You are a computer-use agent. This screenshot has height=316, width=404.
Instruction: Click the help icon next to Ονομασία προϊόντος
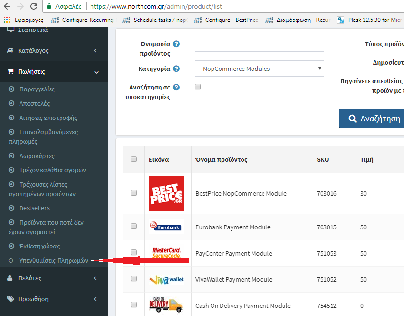point(176,44)
